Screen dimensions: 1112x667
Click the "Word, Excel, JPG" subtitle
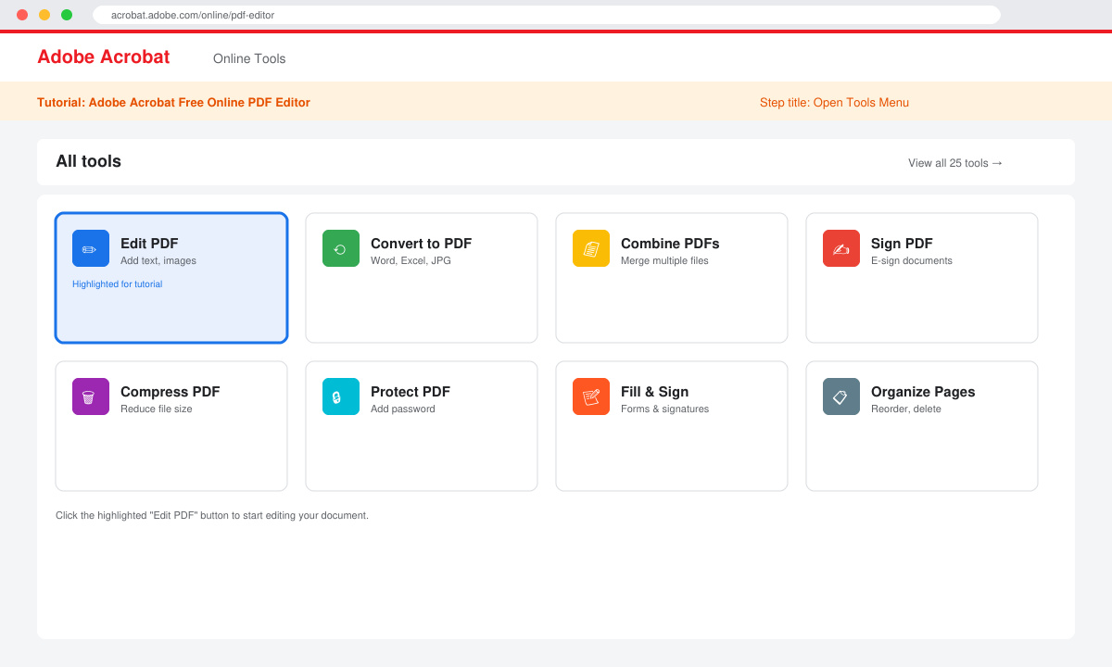pyautogui.click(x=411, y=261)
